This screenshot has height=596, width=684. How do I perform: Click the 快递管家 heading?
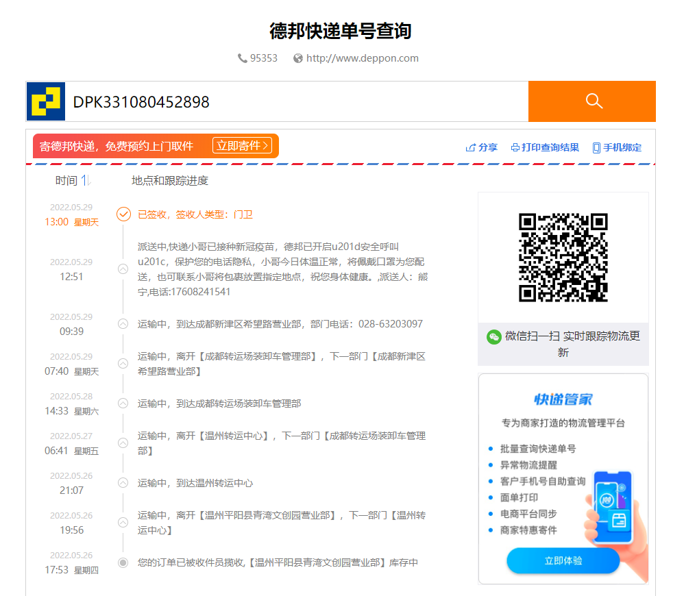click(x=563, y=399)
